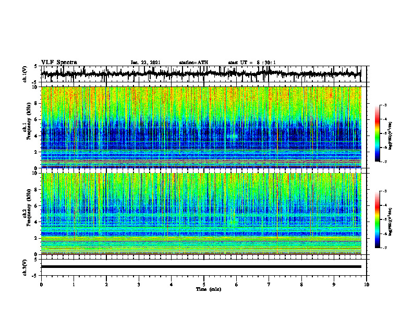This screenshot has width=413, height=319.
Task: Click the "5" tick of ch.1(V) axis
Action: tap(36, 67)
